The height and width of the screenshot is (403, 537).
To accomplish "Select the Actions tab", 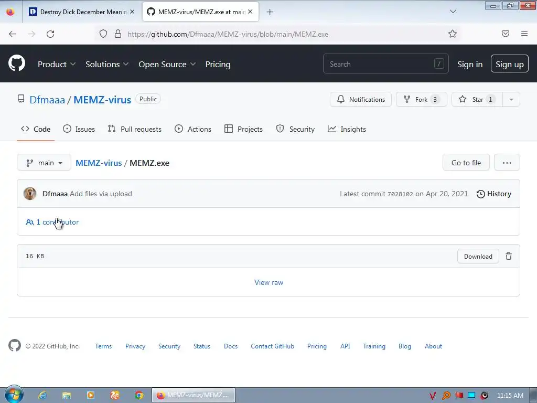I will click(193, 129).
